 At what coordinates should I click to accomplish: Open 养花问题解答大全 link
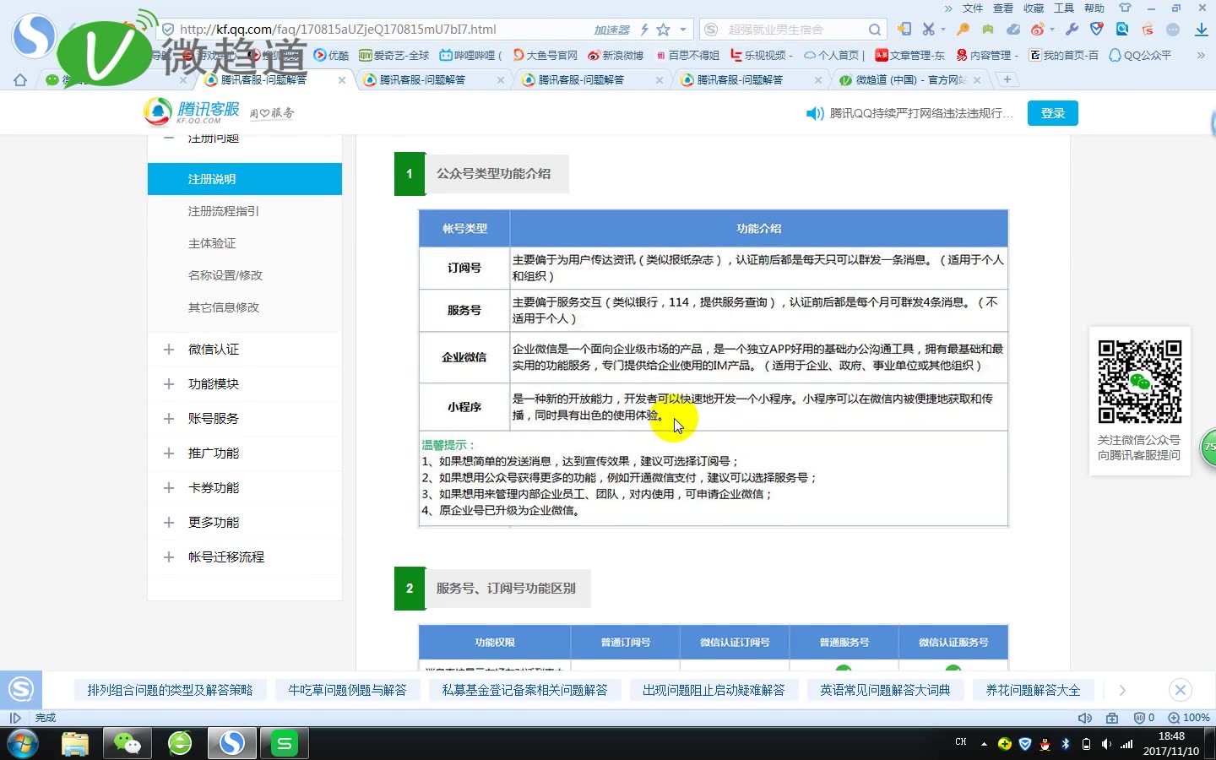pos(1033,690)
